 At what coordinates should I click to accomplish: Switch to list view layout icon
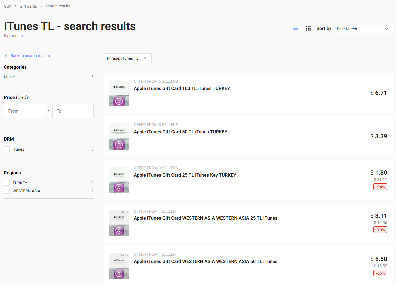point(296,29)
